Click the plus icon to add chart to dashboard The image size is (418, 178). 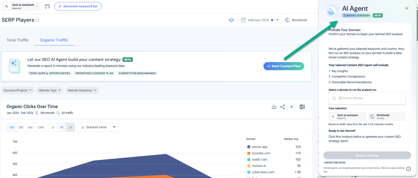click(291, 107)
